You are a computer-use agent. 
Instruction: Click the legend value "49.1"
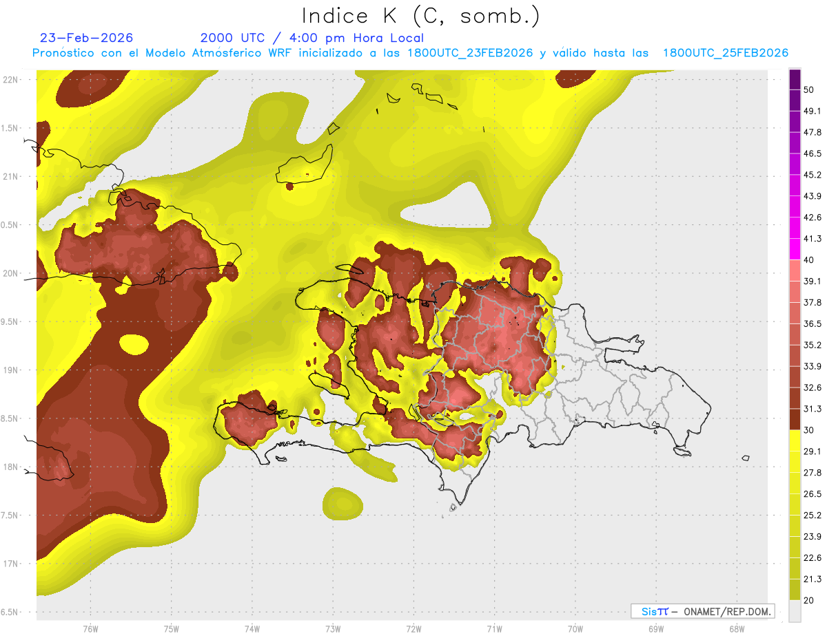pos(813,111)
